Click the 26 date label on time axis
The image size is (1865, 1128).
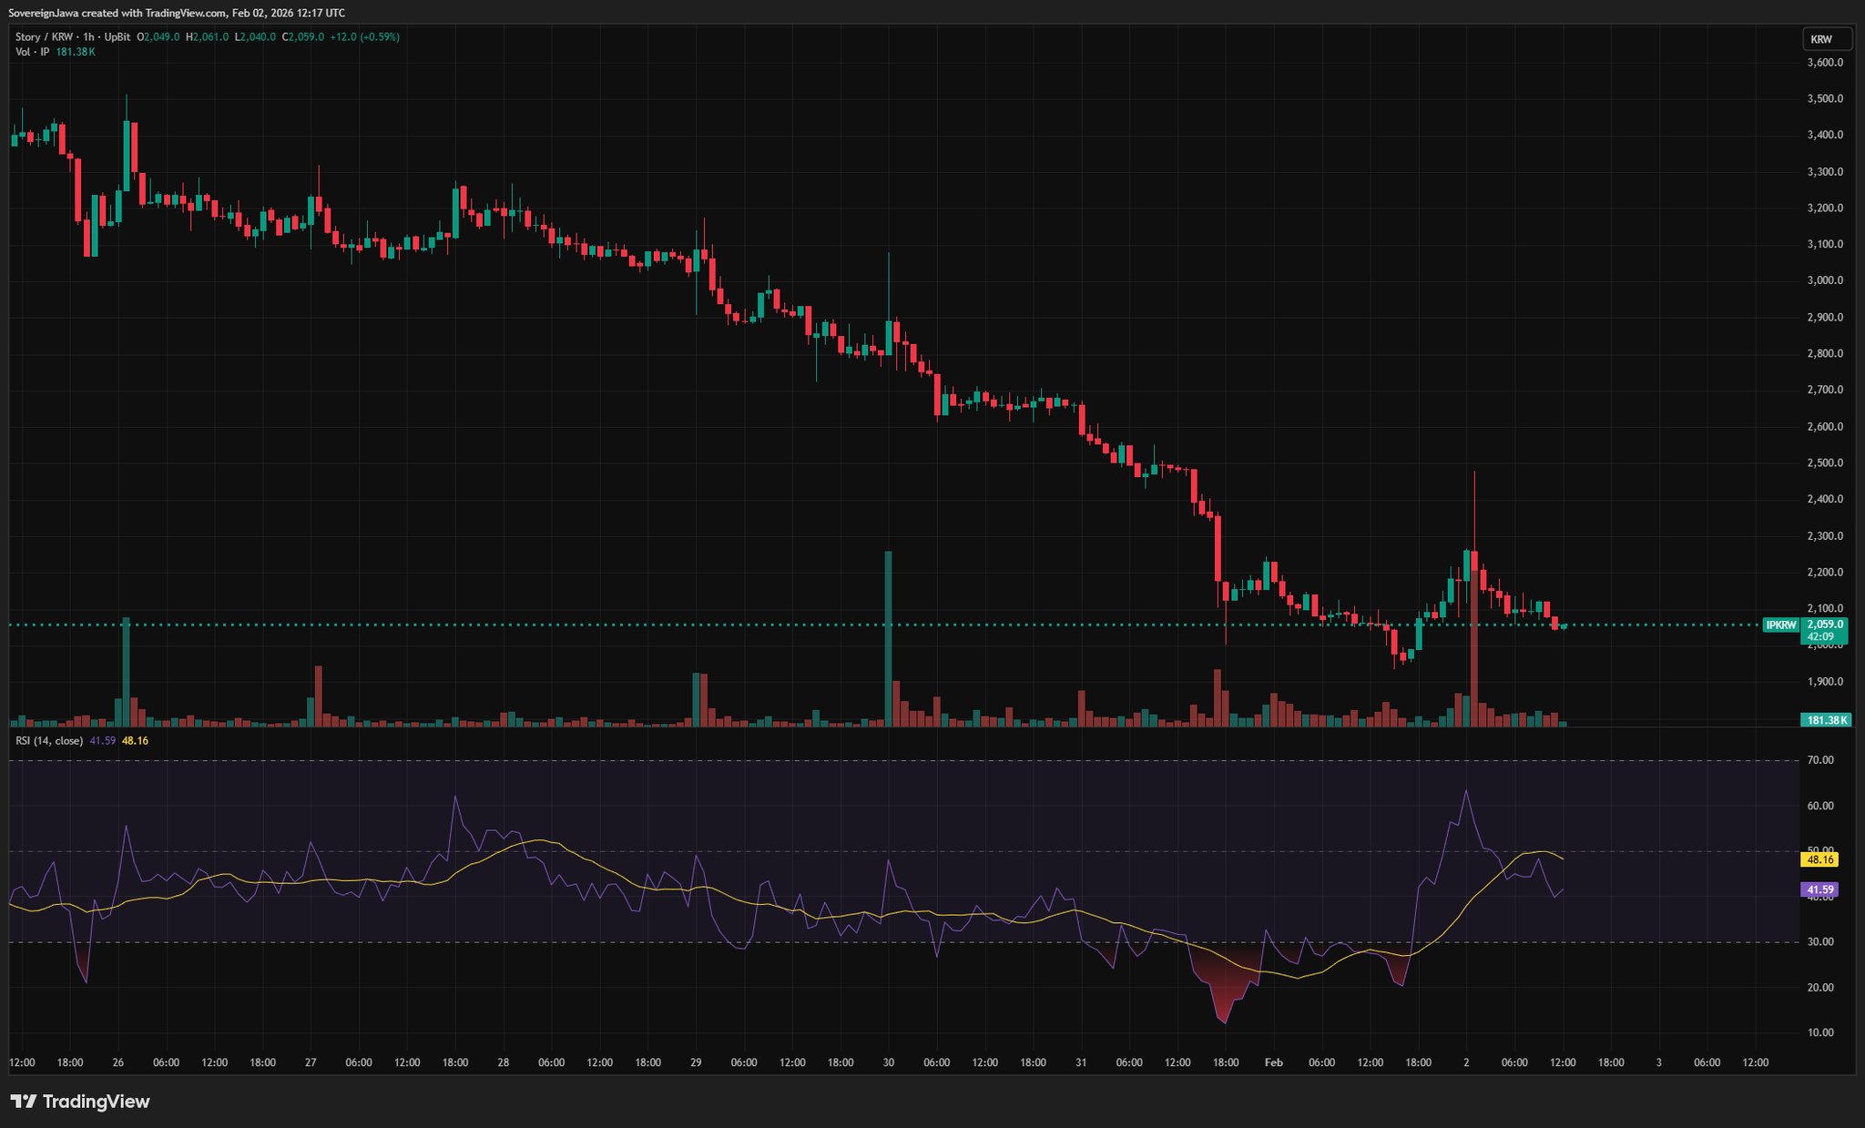[117, 1062]
